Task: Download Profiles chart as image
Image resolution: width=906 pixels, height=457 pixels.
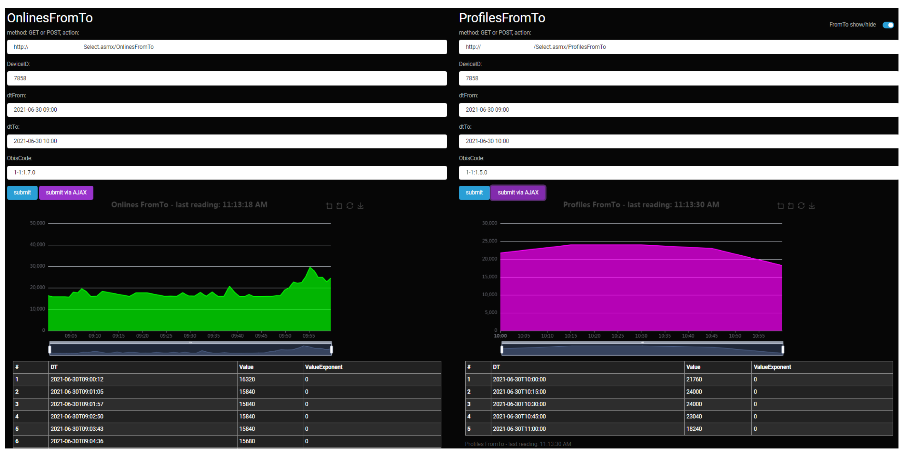Action: click(x=811, y=206)
